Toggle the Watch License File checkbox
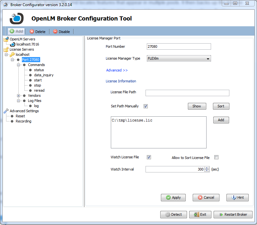This screenshot has height=225, width=257. [x=149, y=157]
